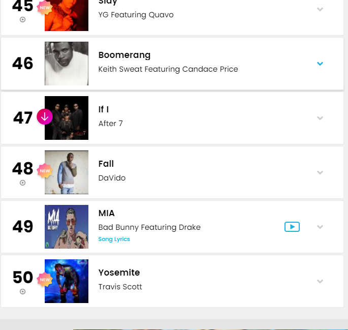Click the Boomerang song title
348x330 pixels.
pos(124,55)
